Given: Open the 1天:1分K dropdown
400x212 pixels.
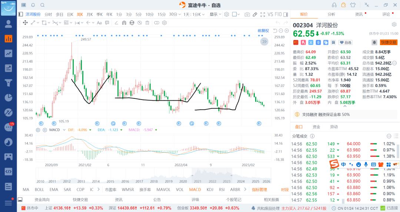Looking at the screenshot, I should pos(194,14).
